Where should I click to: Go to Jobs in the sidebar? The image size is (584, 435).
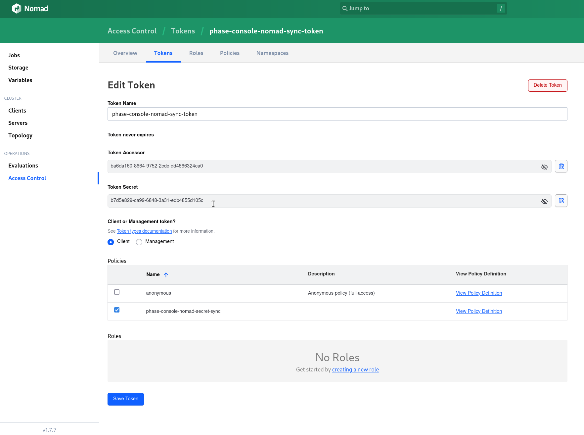coord(14,55)
